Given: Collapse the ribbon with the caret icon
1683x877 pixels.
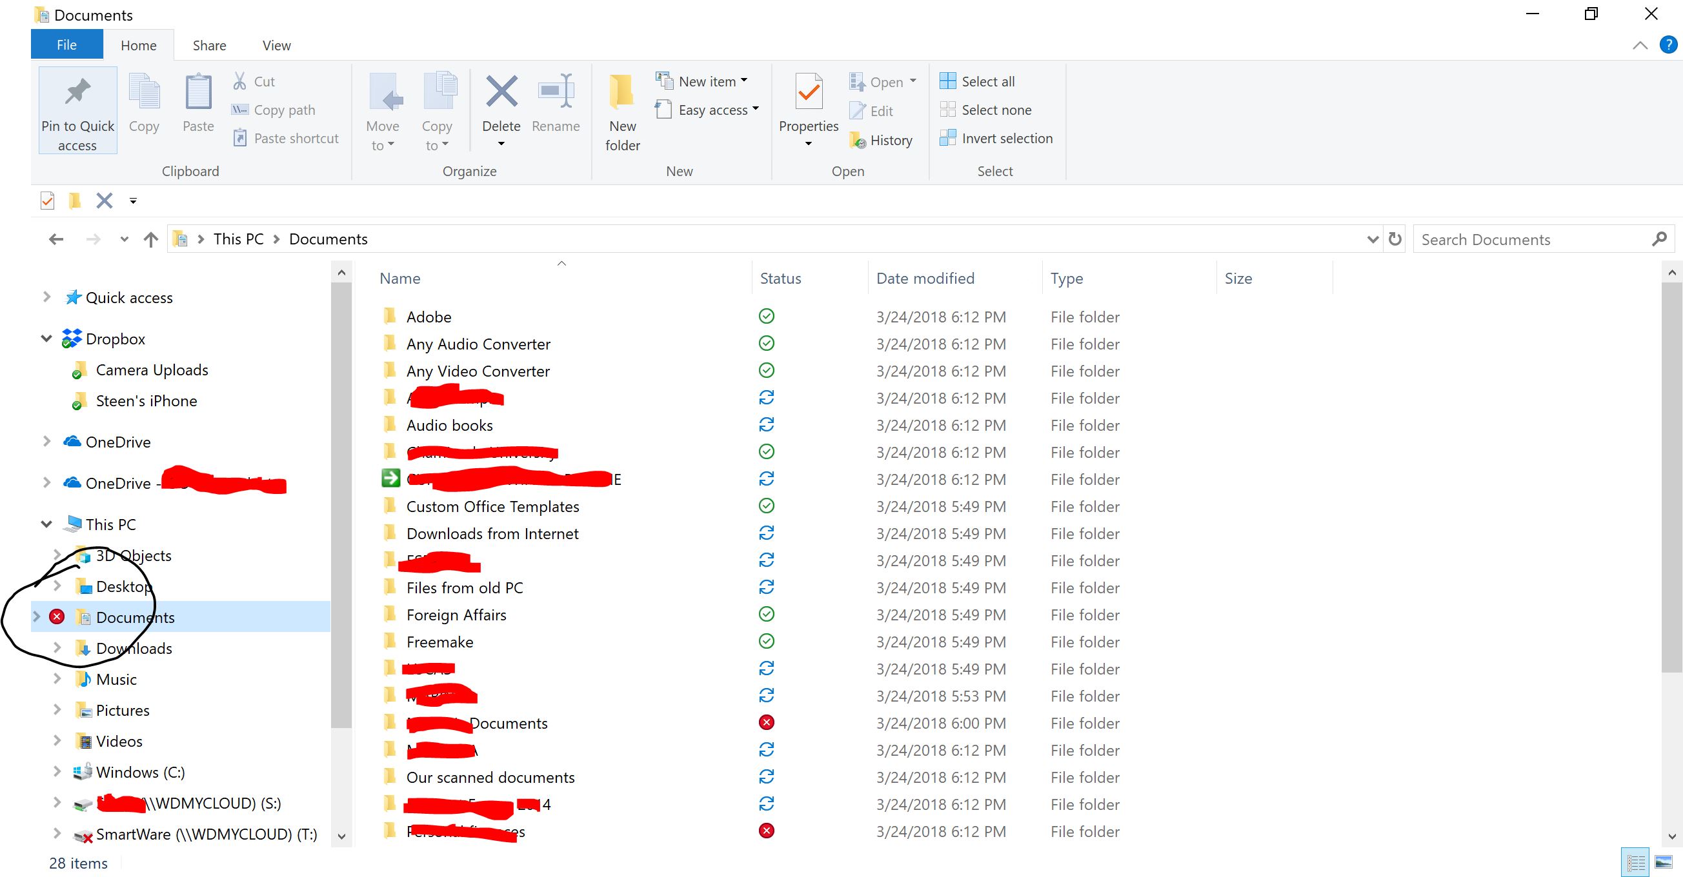Looking at the screenshot, I should (x=1640, y=45).
